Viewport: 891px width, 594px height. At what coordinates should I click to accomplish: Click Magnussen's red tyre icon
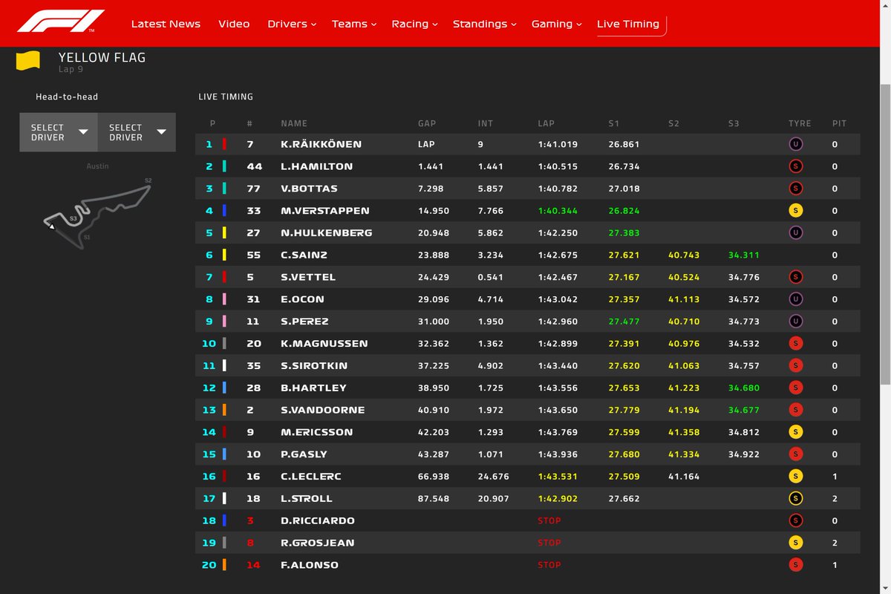(x=795, y=344)
